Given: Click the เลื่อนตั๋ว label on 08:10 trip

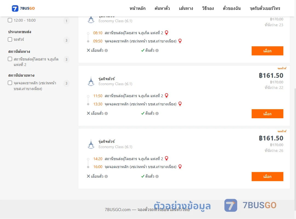Looking at the screenshot, I should [x=97, y=50].
